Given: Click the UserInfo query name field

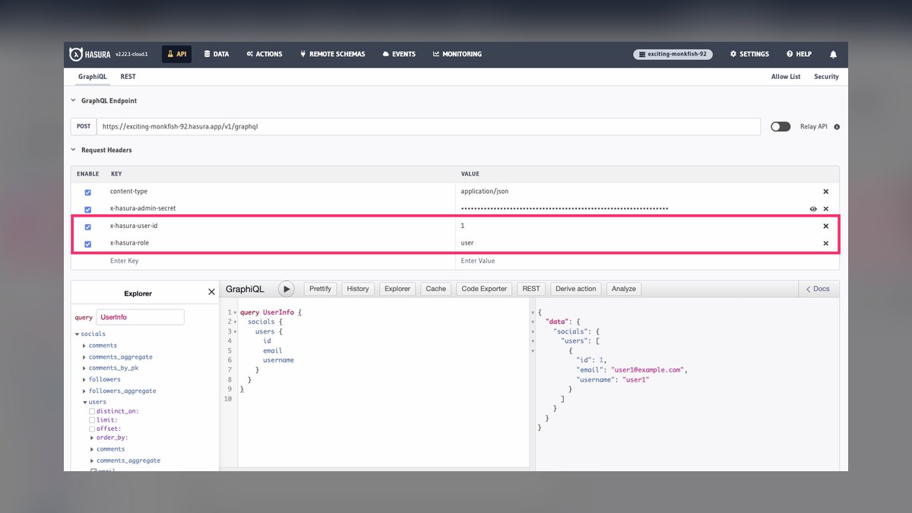Looking at the screenshot, I should coord(140,317).
